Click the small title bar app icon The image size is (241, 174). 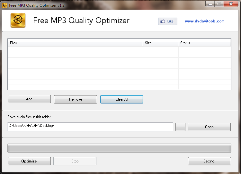[x=5, y=5]
